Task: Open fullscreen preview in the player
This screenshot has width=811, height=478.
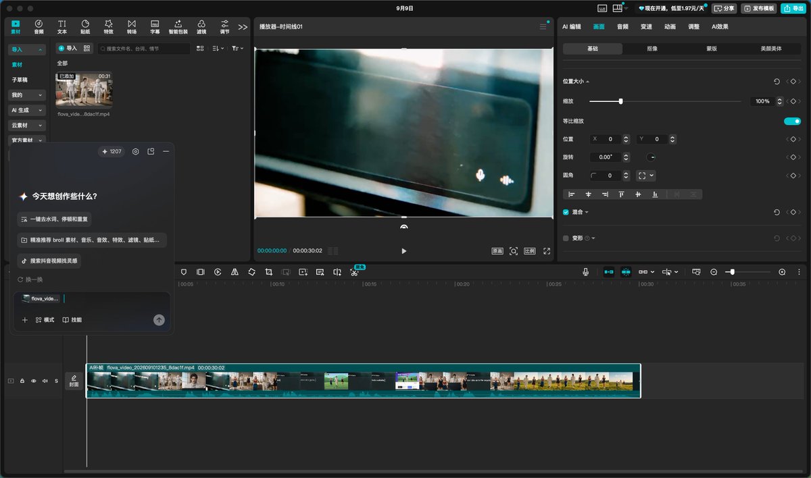Action: [547, 251]
